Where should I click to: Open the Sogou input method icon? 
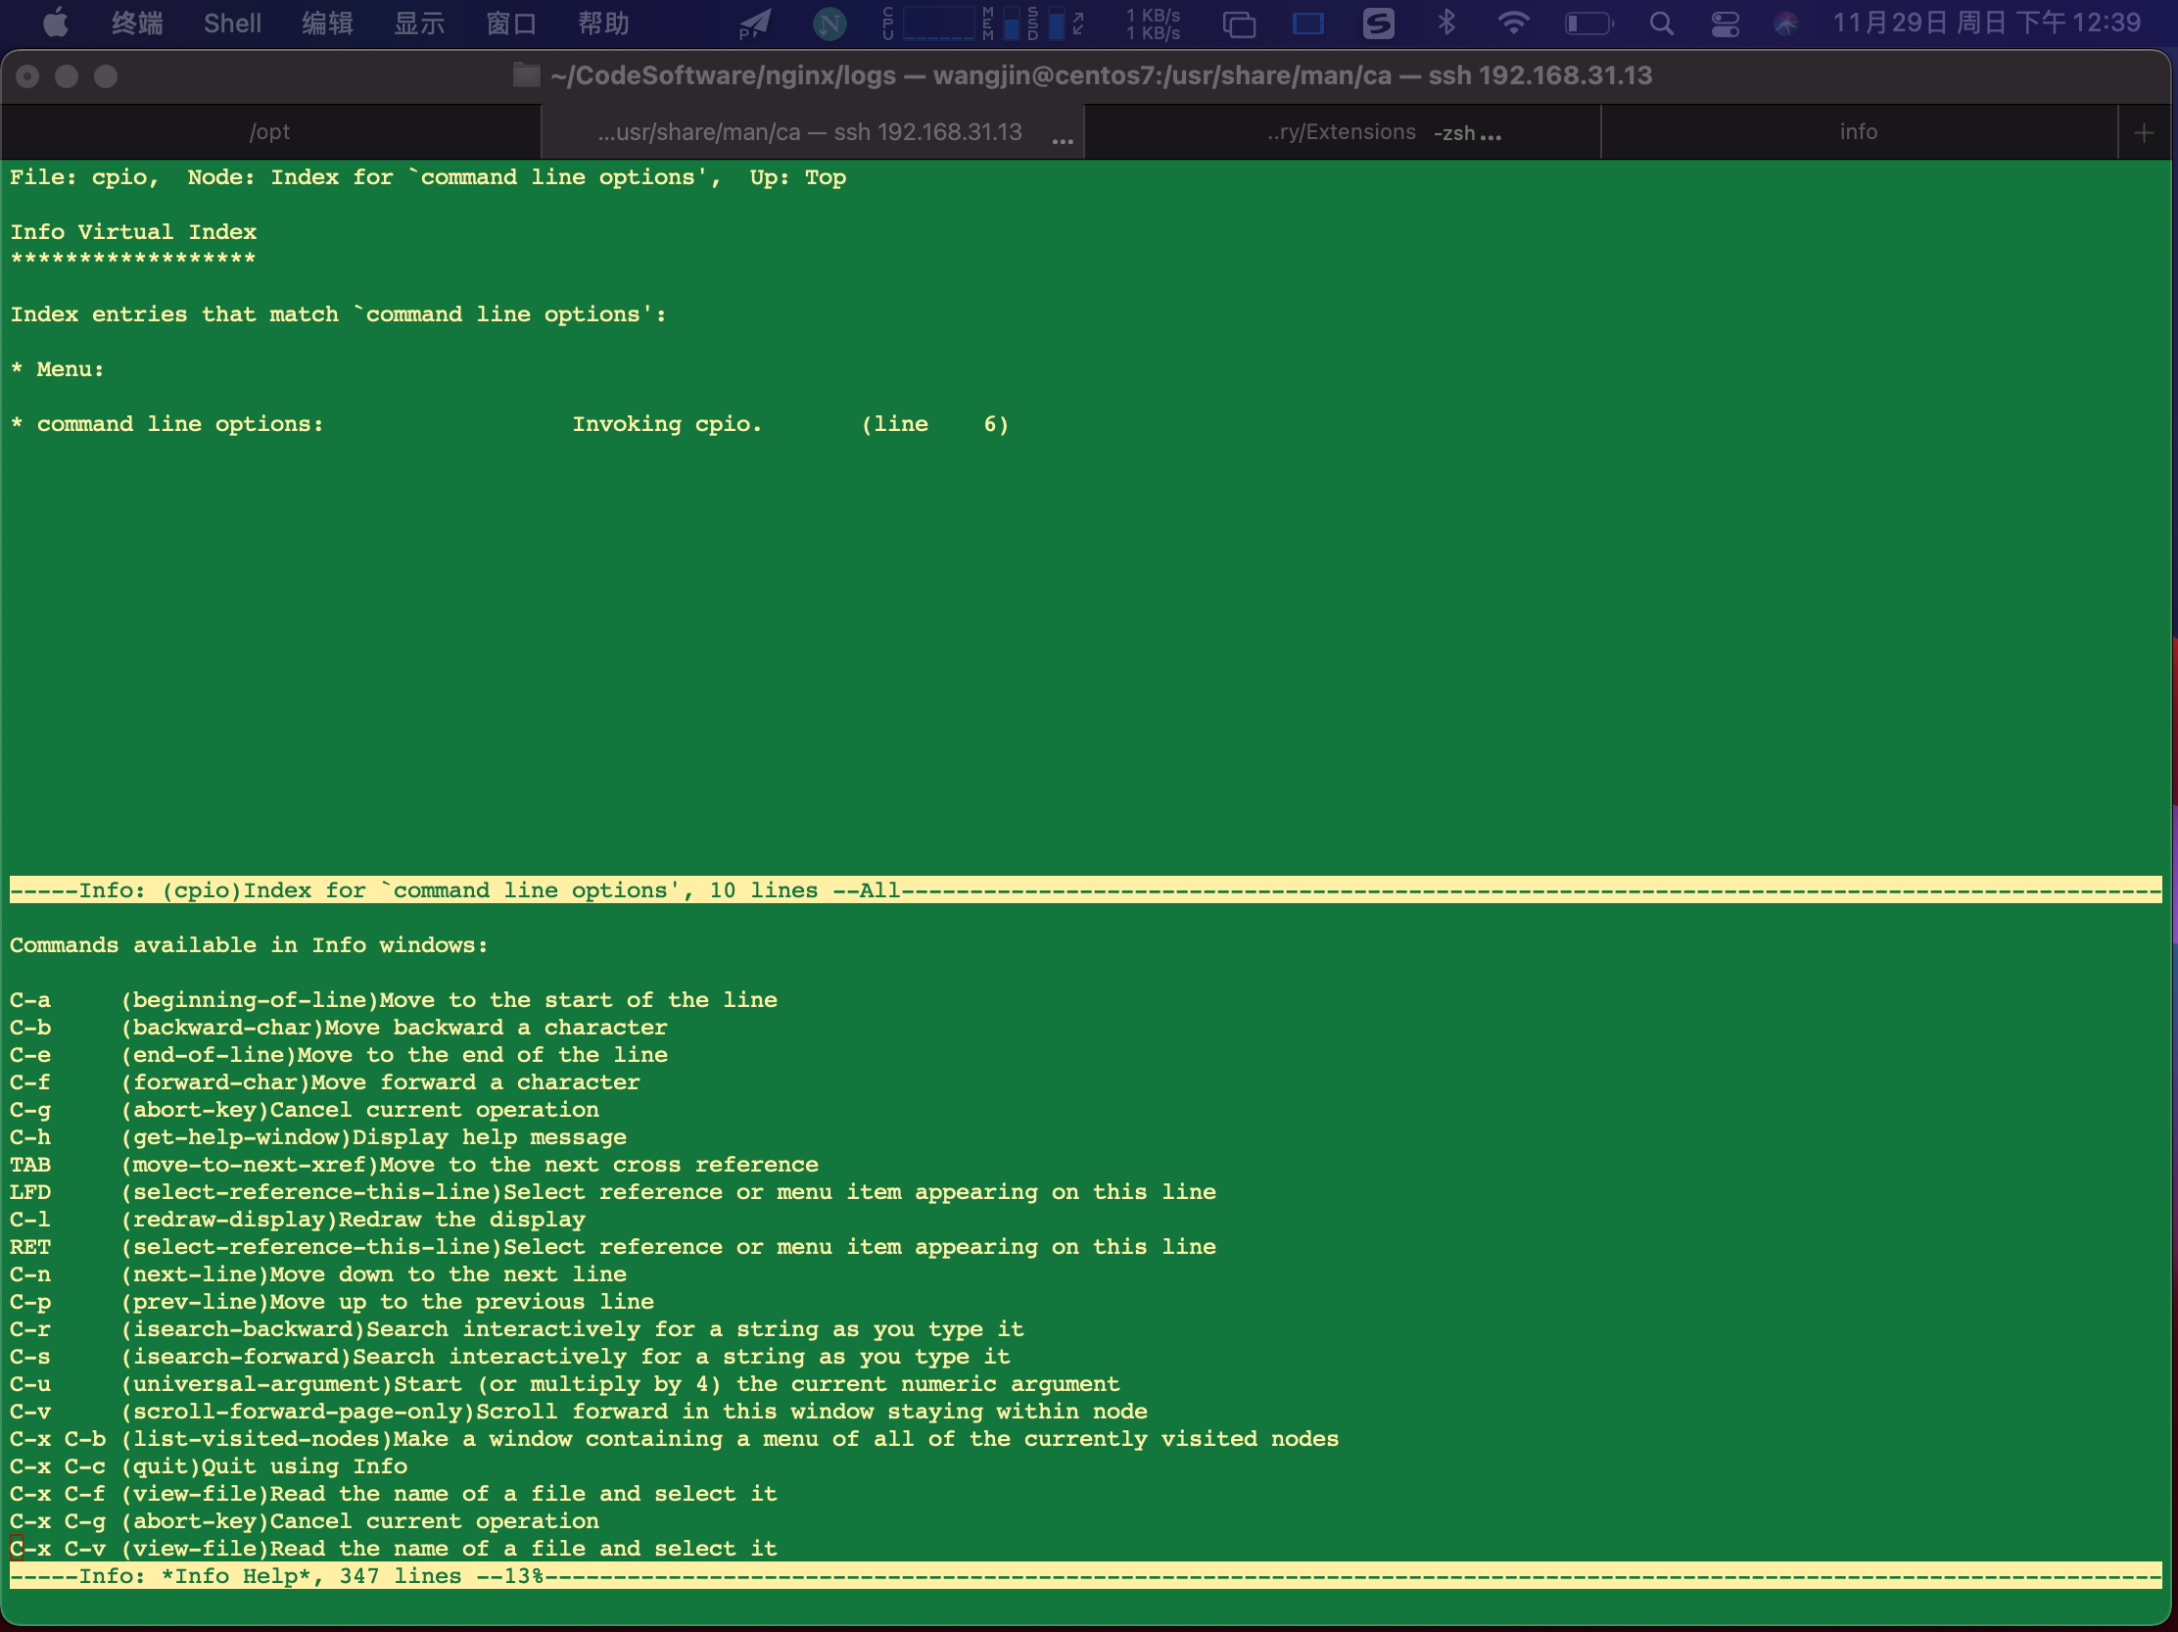coord(1378,23)
